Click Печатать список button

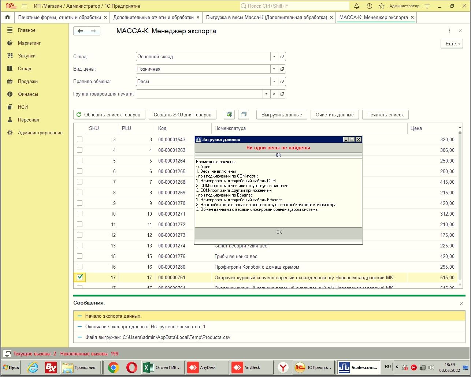click(385, 115)
